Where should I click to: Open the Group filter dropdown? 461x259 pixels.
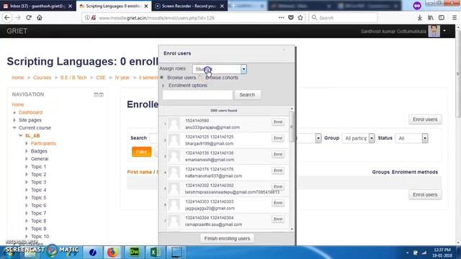pos(358,138)
